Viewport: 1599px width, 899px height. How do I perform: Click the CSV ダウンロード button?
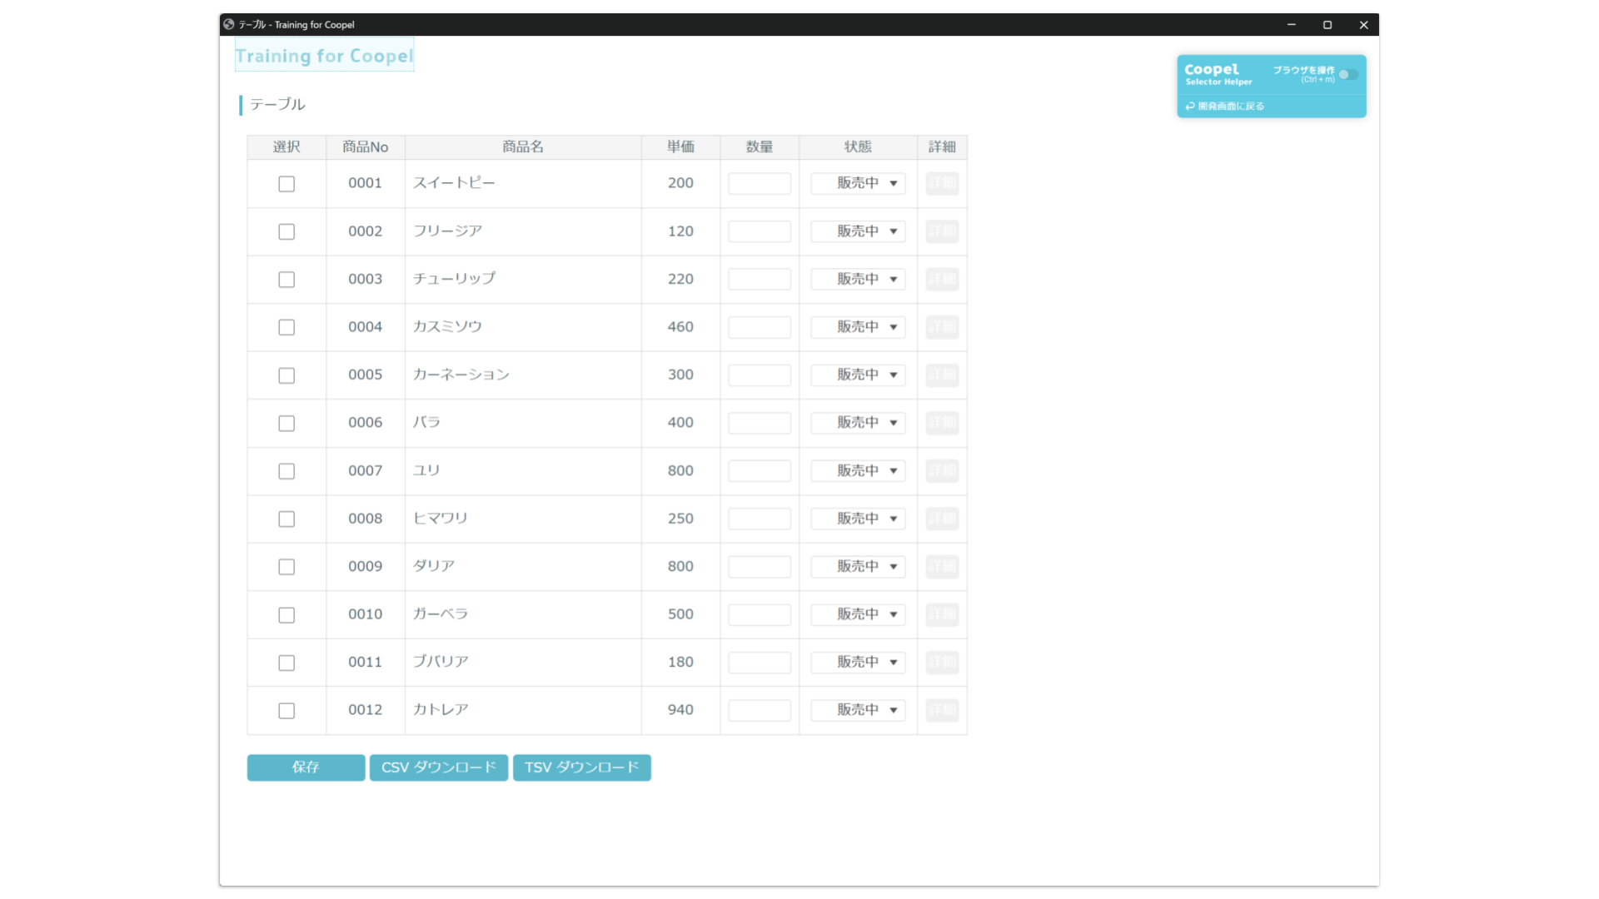click(439, 767)
